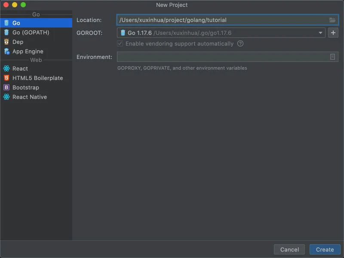Click the Environment input field

(227, 57)
